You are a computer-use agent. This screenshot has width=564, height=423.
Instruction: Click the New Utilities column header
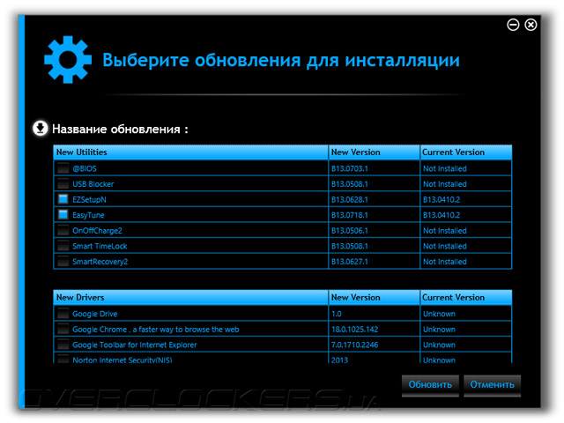(x=190, y=152)
